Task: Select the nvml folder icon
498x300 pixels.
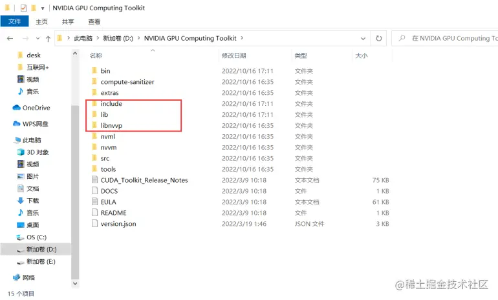Action: [94, 136]
